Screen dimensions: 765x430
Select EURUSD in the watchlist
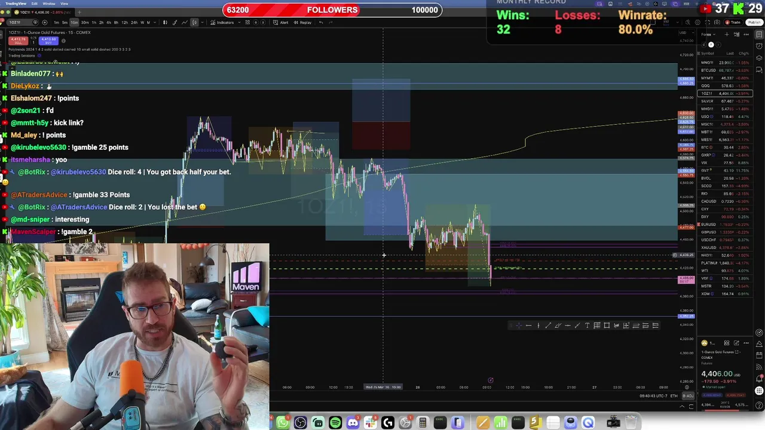click(725, 225)
